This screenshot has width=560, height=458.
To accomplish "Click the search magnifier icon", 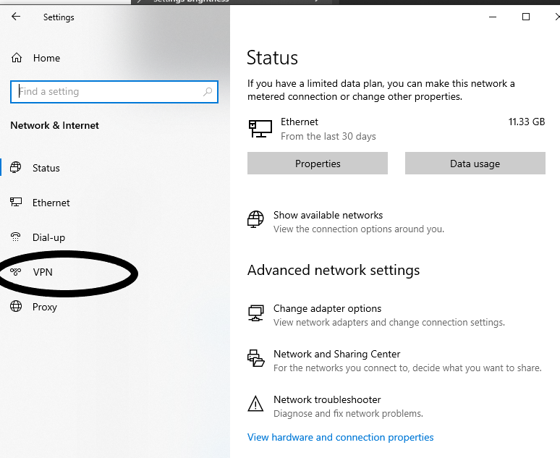I will (x=208, y=92).
